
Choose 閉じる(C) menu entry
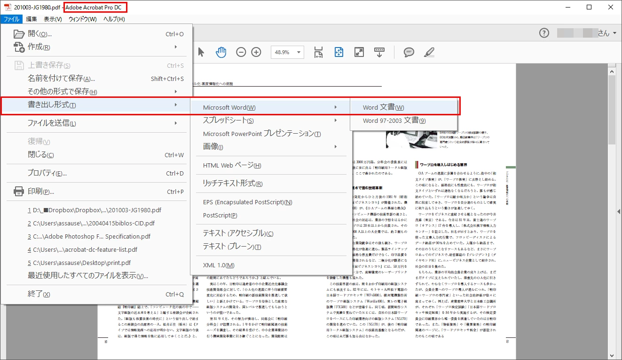point(96,155)
